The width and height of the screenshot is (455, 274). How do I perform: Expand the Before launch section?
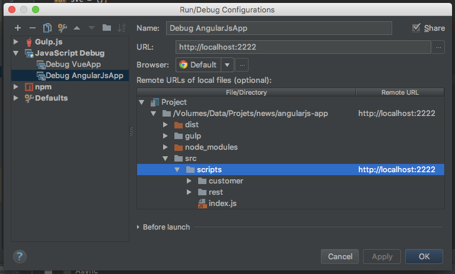tap(138, 227)
